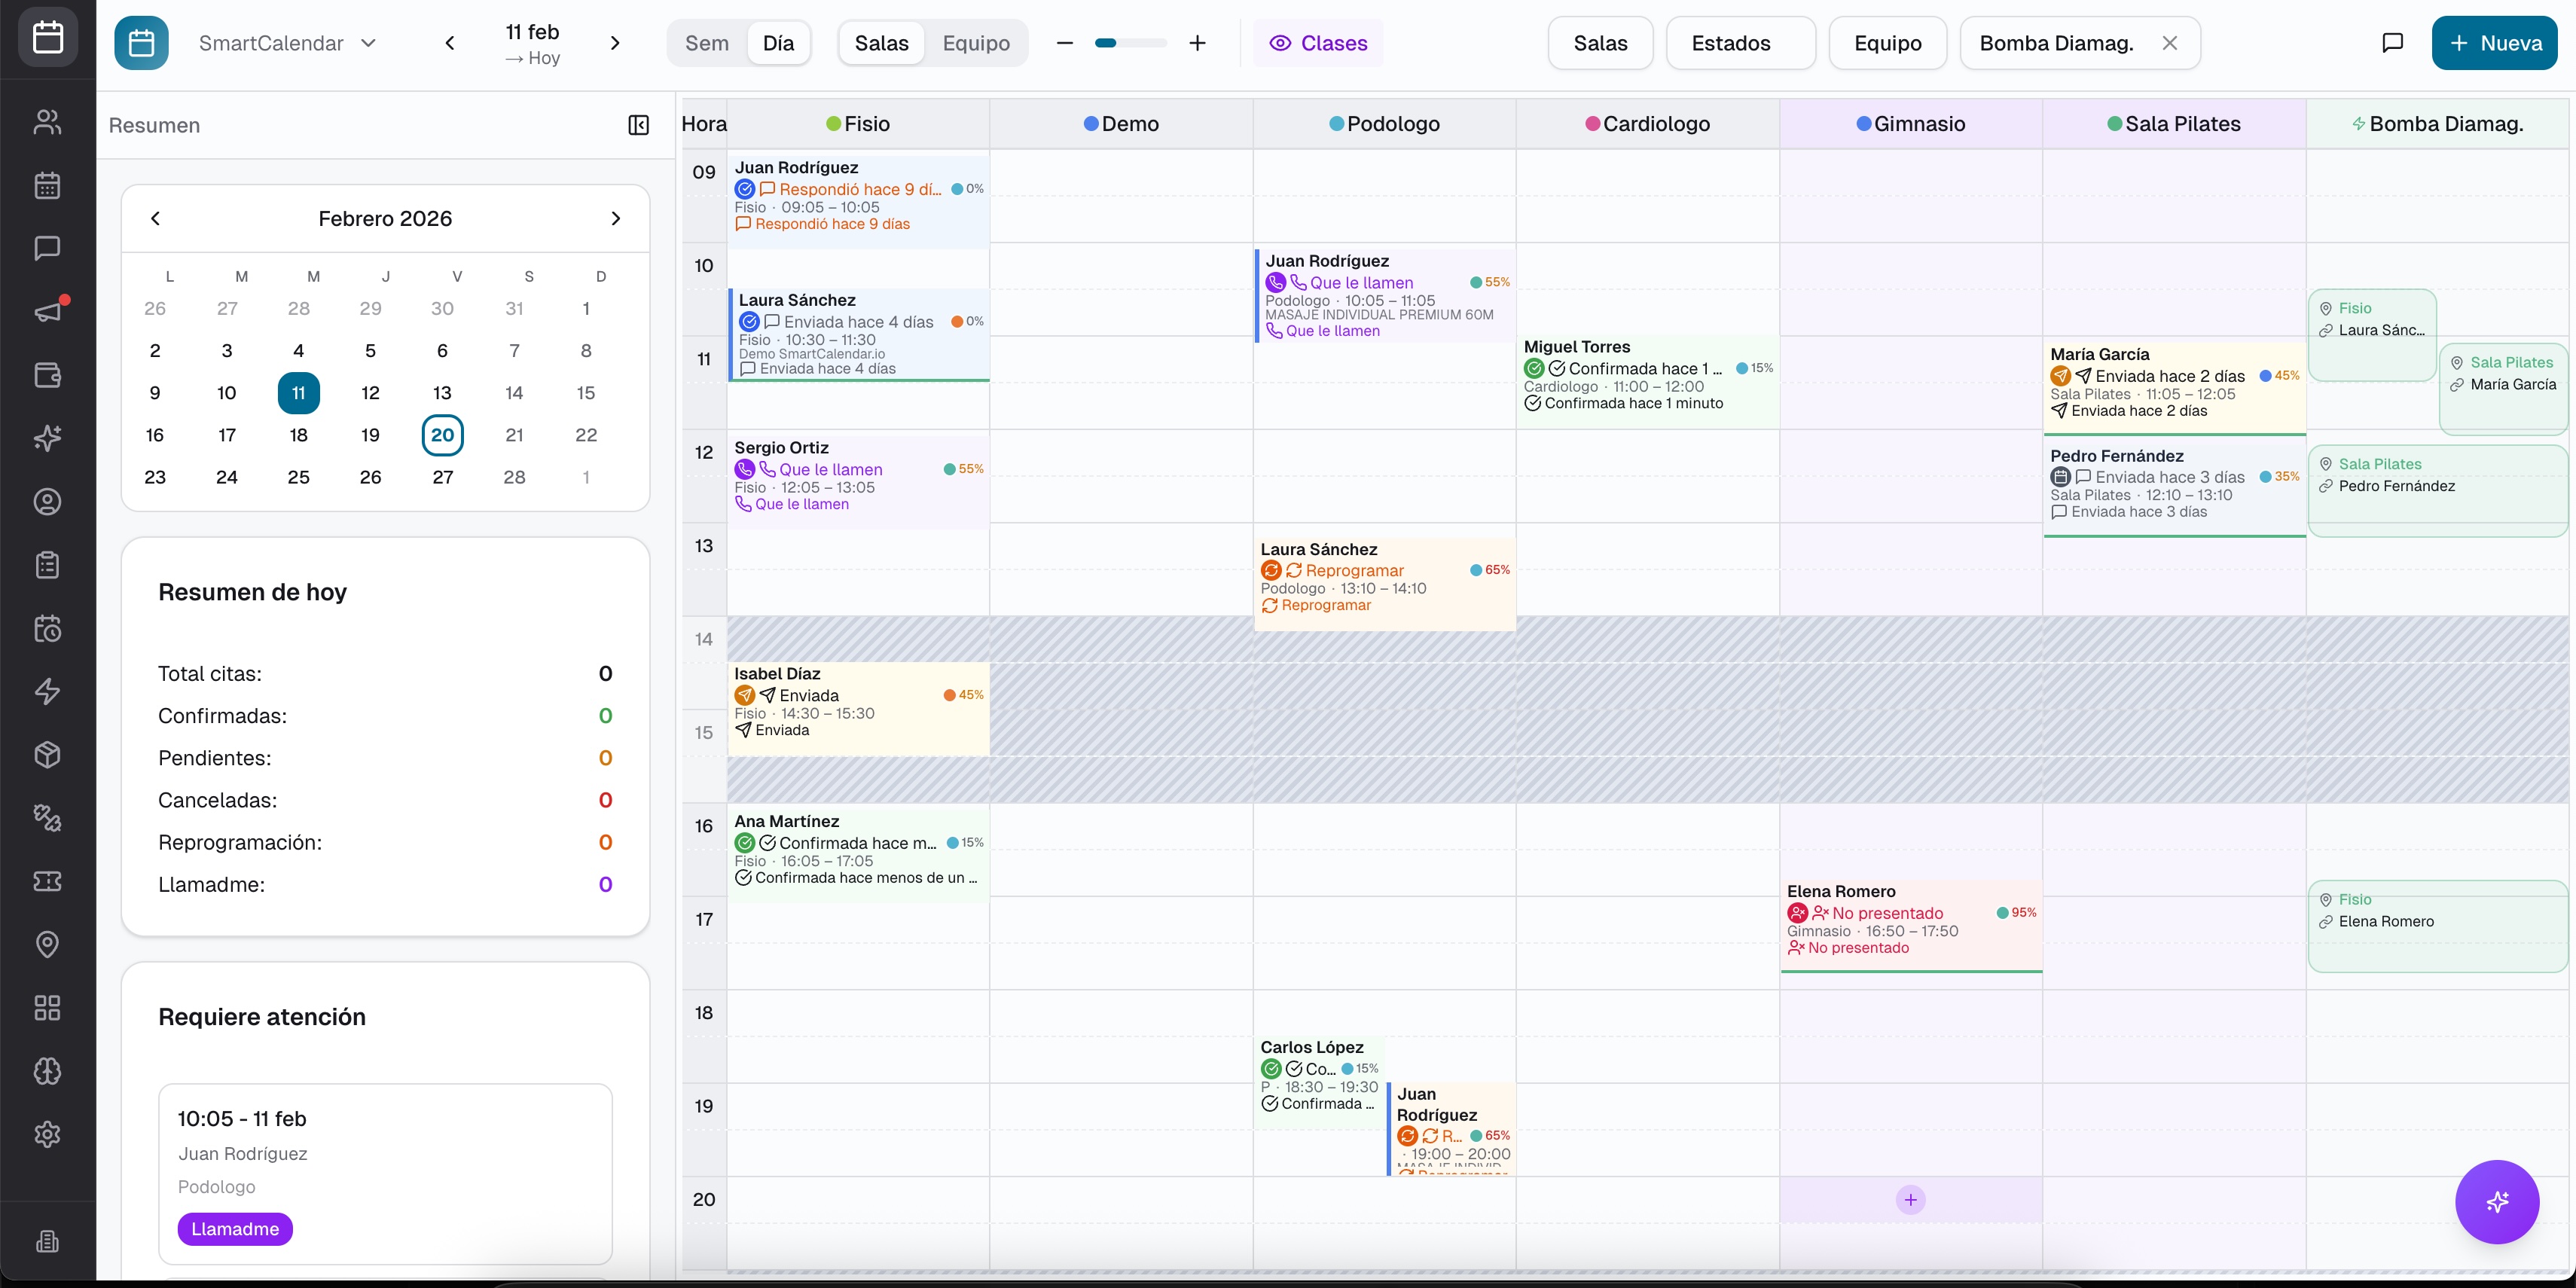Switch view to Sem
The width and height of the screenshot is (2576, 1288).
[706, 43]
